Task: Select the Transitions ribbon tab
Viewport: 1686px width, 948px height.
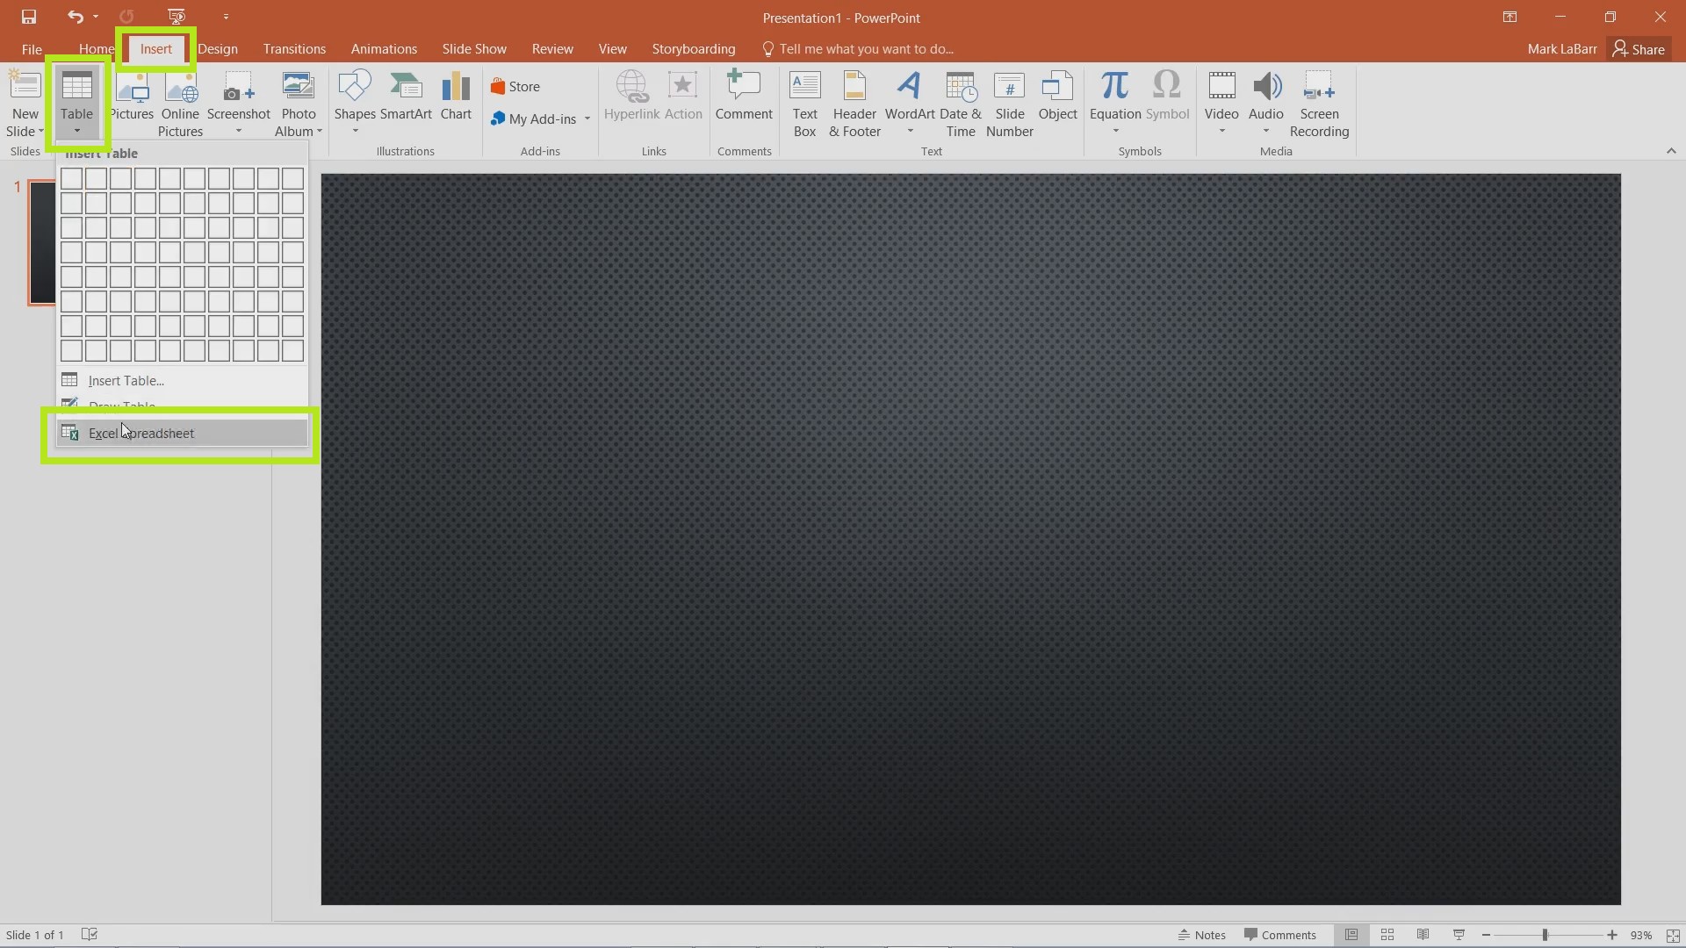Action: 294,48
